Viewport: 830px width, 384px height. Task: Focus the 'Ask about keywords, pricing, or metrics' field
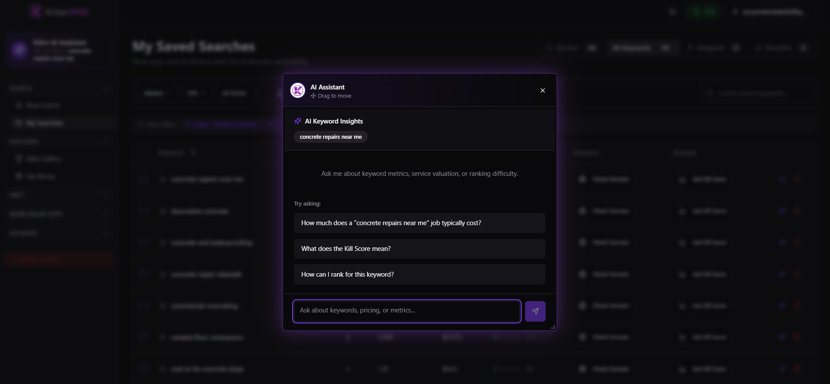point(406,311)
